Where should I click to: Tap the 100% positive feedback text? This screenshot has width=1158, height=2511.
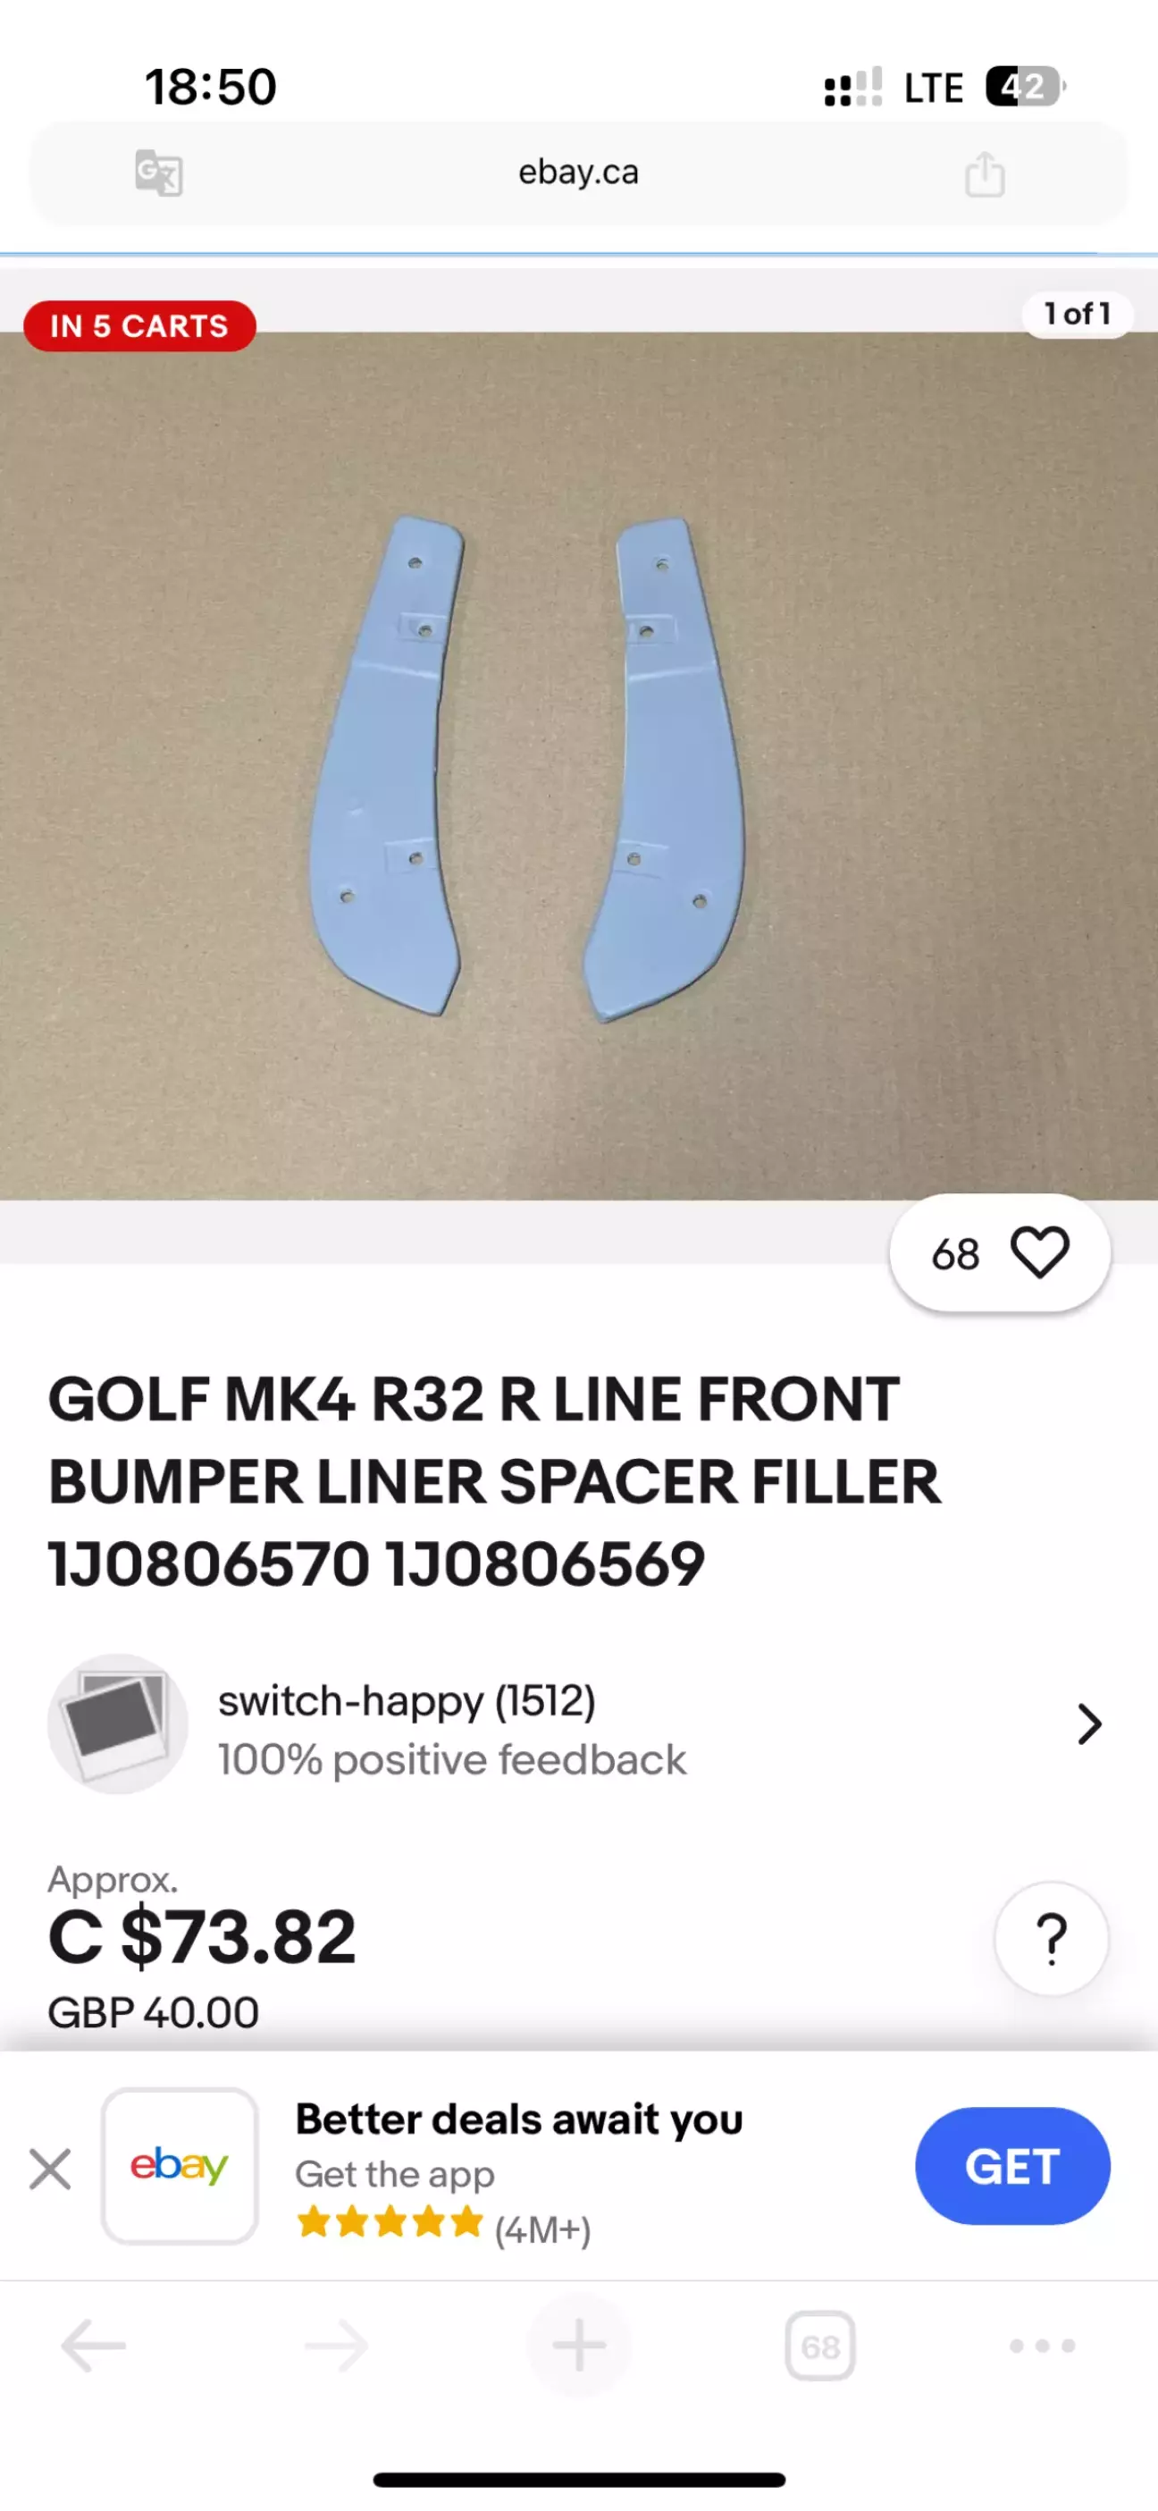pyautogui.click(x=451, y=1760)
